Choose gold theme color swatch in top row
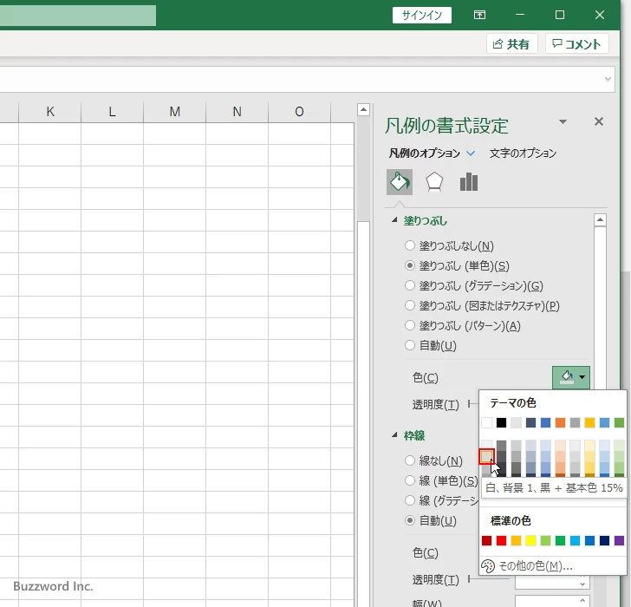The height and width of the screenshot is (607, 631). pyautogui.click(x=589, y=422)
